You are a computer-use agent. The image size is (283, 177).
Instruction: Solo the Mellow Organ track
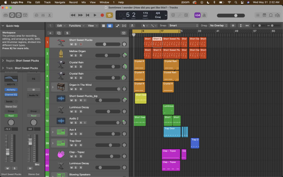(76, 55)
